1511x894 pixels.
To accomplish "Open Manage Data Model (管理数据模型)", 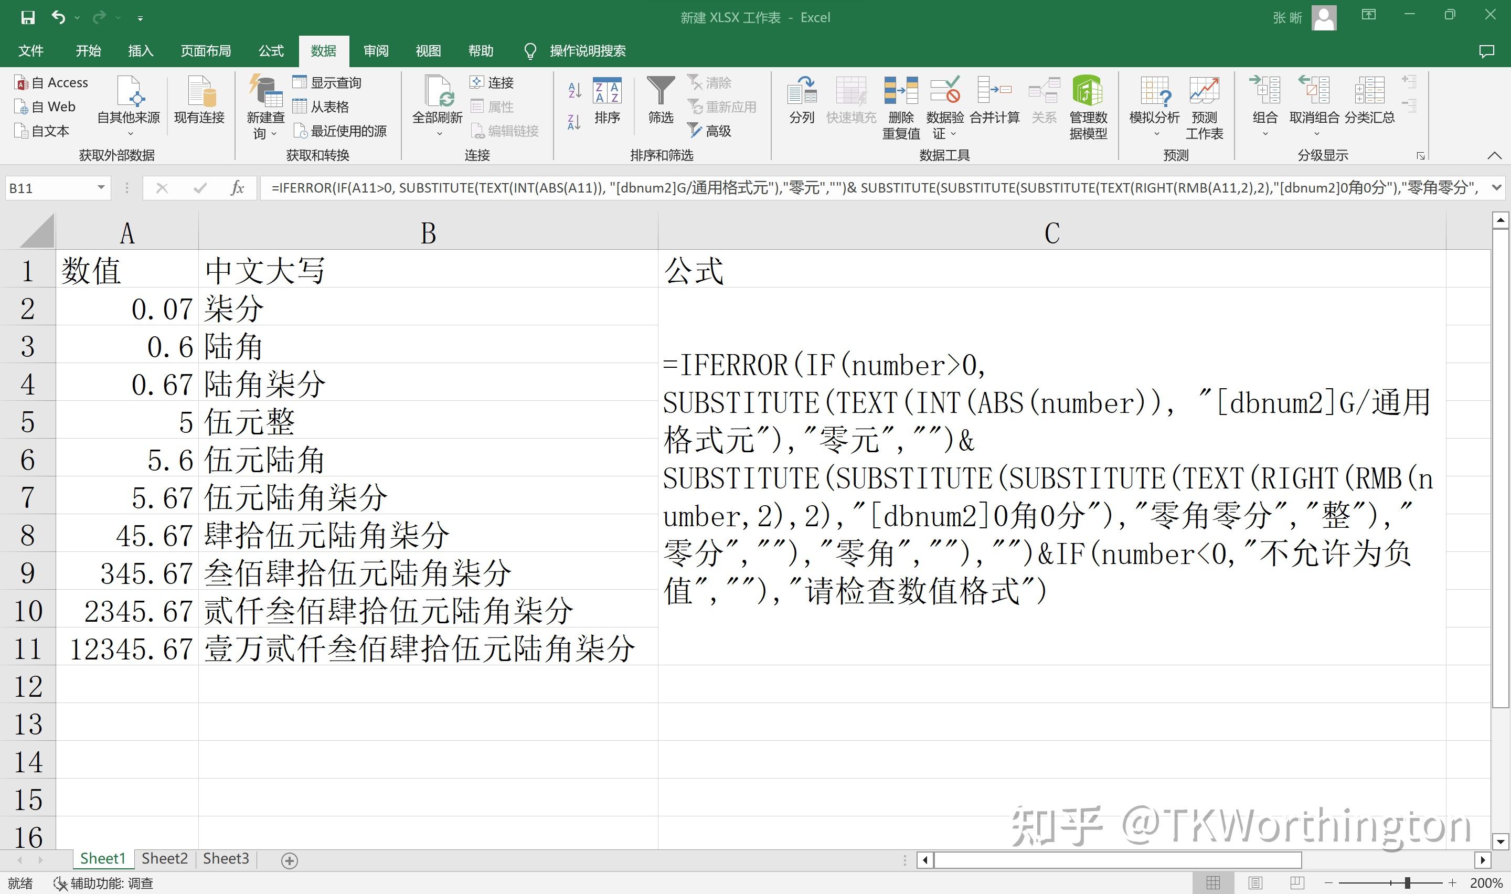I will click(x=1088, y=107).
